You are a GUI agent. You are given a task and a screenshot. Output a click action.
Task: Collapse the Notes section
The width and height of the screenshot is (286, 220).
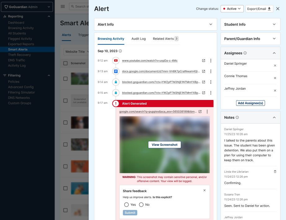coord(274,118)
